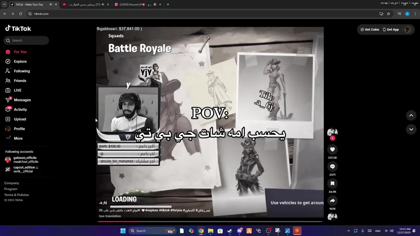Viewport: 420px width, 236px height.
Task: Open the sound disc thumbnail below share
Action: click(x=332, y=217)
